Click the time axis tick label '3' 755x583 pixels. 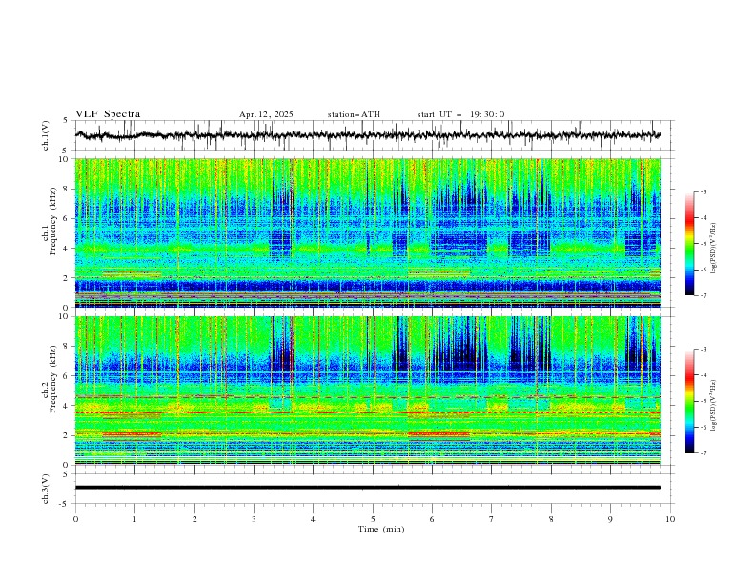coord(254,519)
